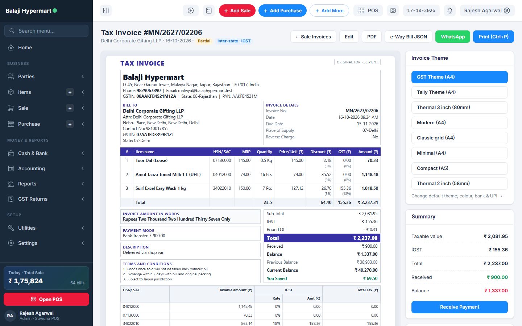
Task: Launch POS from the top bar
Action: pyautogui.click(x=368, y=11)
